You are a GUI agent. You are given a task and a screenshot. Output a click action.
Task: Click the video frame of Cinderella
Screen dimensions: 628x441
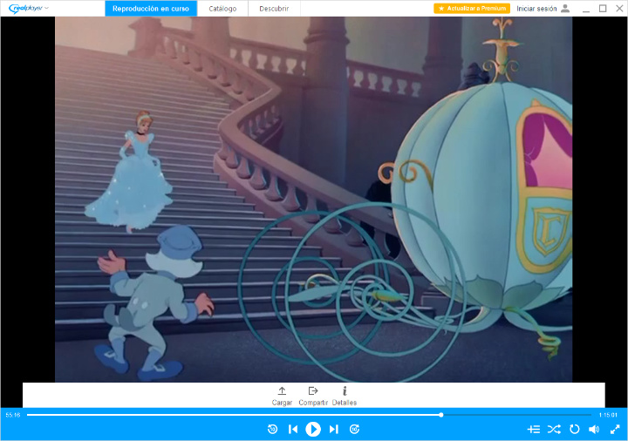[x=314, y=200]
